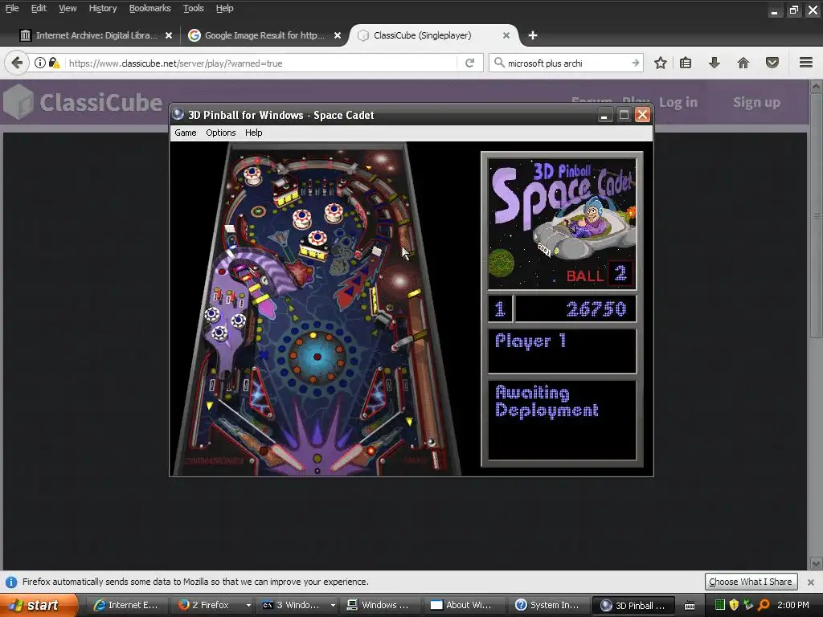Screen dimensions: 823x617
Task: Dismiss the Firefox data notification bar
Action: 811,582
